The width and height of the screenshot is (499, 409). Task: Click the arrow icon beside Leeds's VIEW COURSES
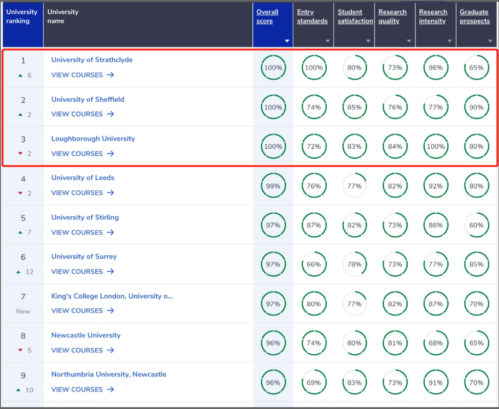111,193
